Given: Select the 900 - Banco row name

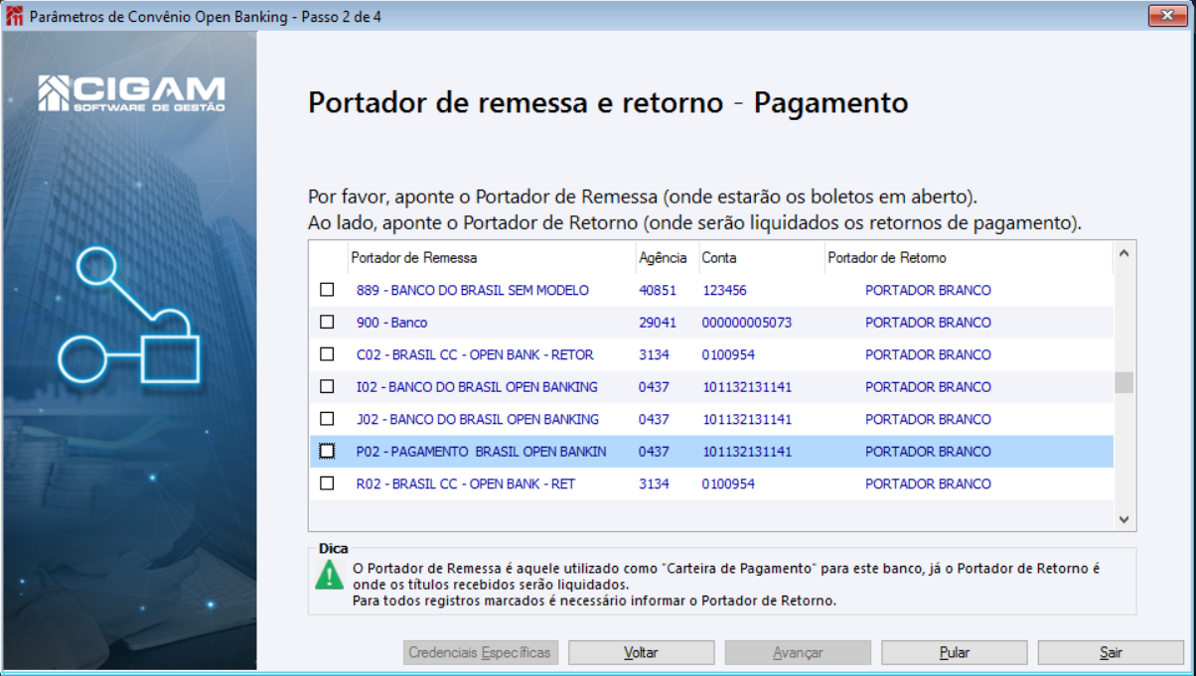Looking at the screenshot, I should pyautogui.click(x=391, y=323).
